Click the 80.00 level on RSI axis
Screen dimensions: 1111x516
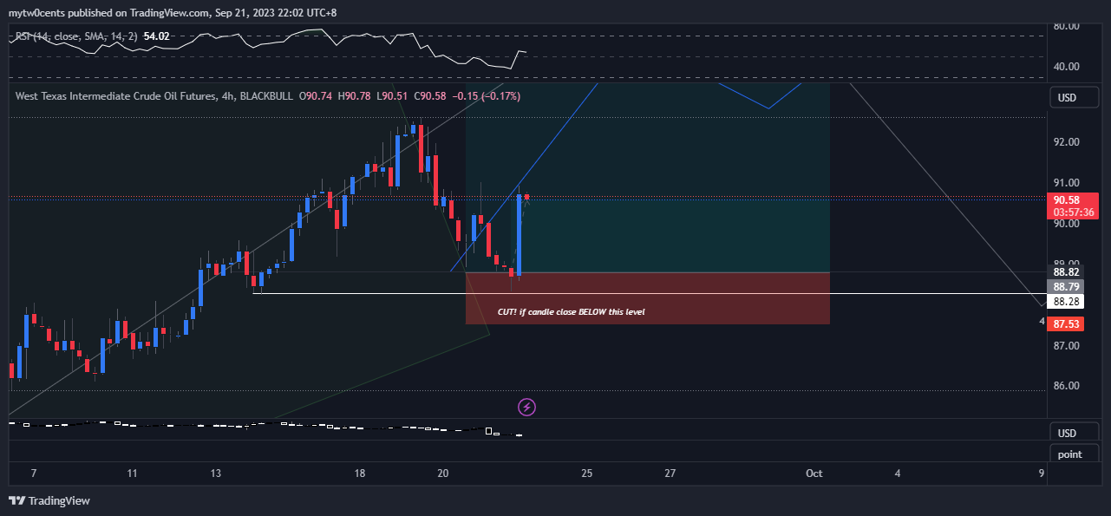point(1066,26)
